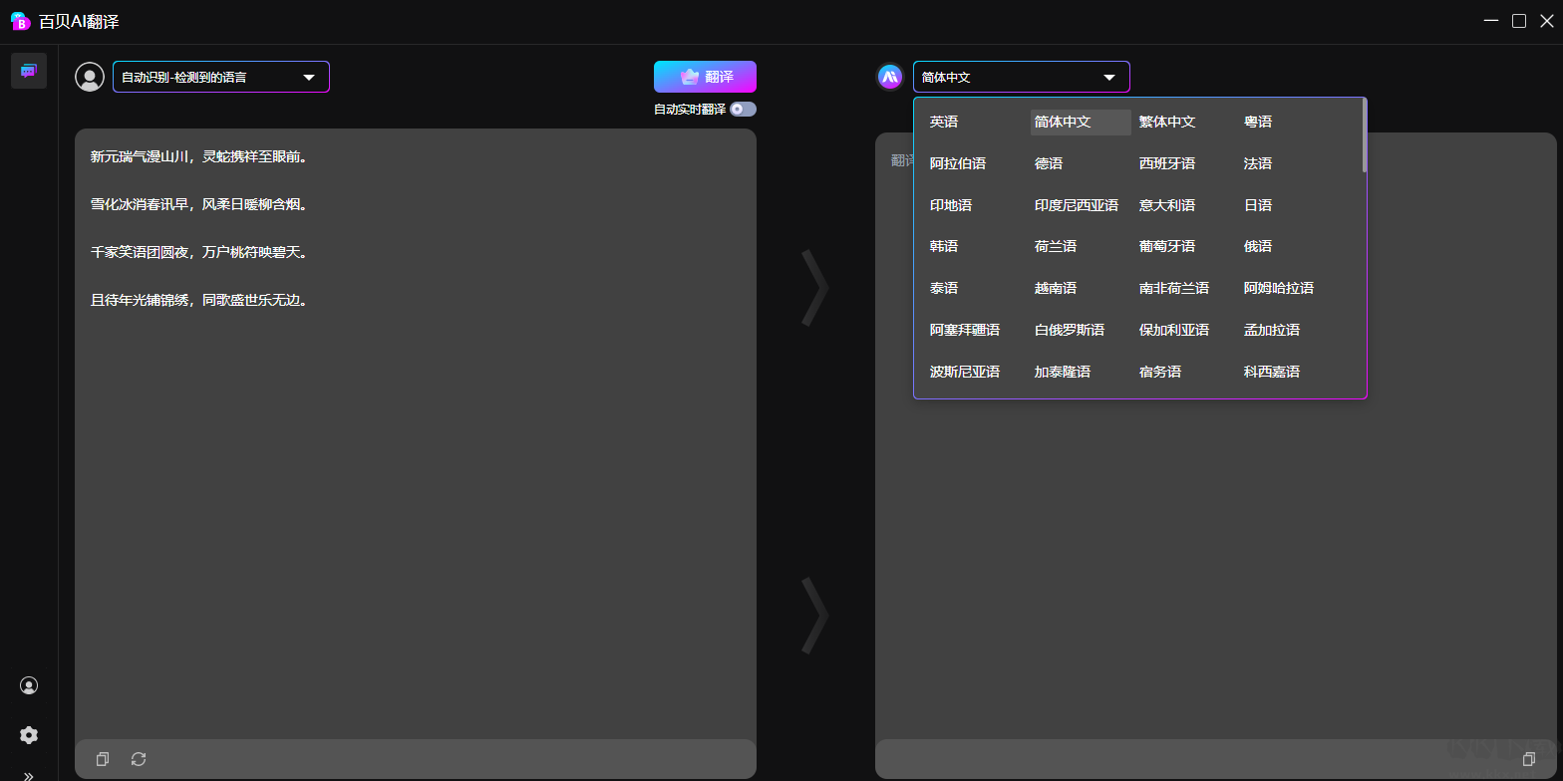Choose 韩语 in the language list
Viewport: 1563px width, 781px height.
point(944,246)
